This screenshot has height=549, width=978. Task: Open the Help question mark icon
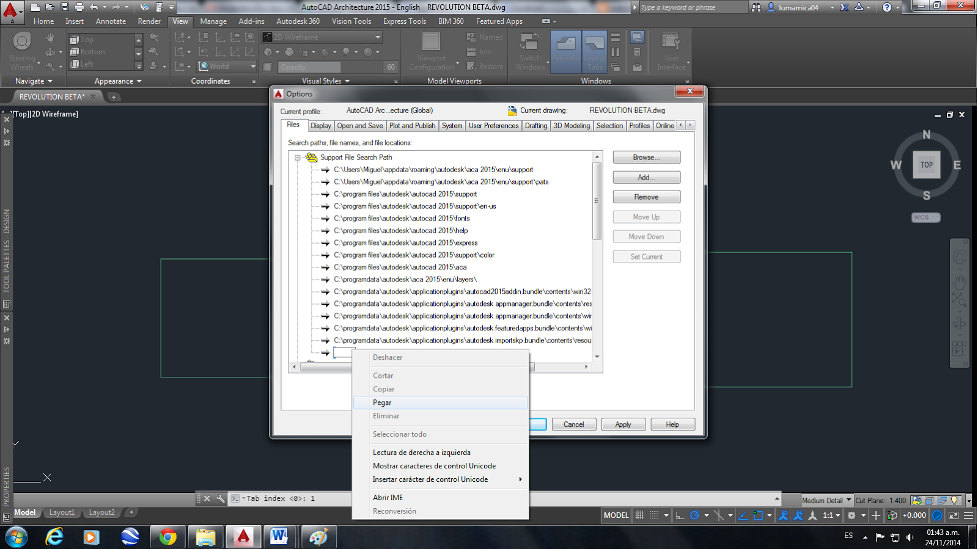[887, 7]
